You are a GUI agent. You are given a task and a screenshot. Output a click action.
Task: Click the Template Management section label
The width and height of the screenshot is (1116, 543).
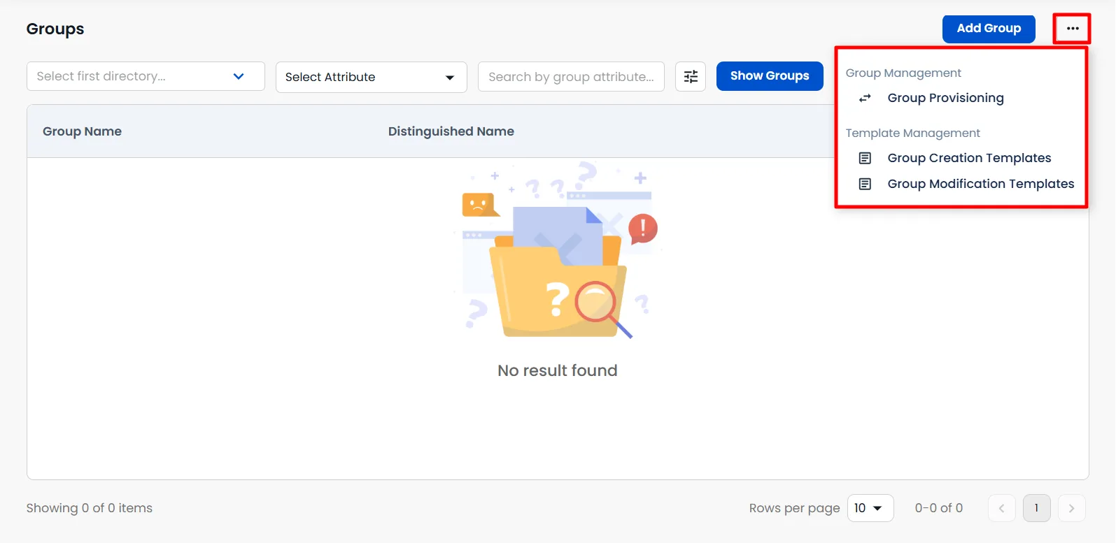pos(912,133)
